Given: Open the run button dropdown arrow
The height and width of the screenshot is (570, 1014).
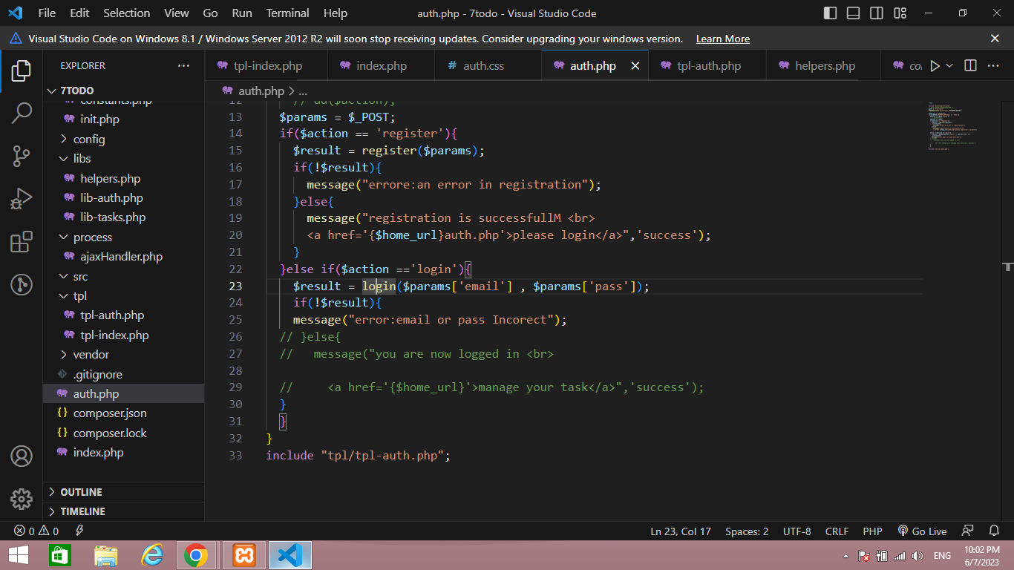Looking at the screenshot, I should 949,66.
